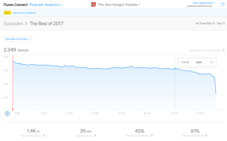
Task: Click the play button below the chart
Action: [x=7, y=113]
